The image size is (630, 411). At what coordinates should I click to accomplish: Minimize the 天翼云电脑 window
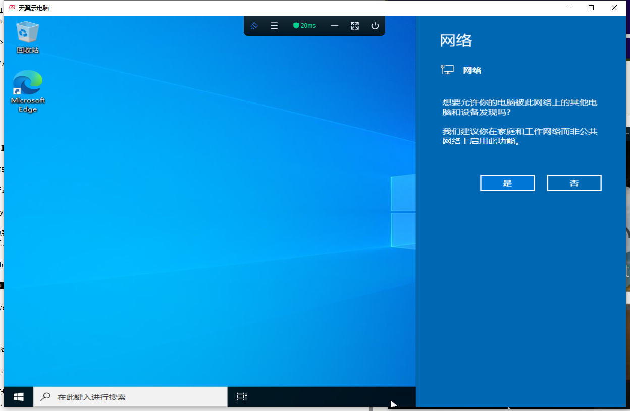pyautogui.click(x=568, y=8)
